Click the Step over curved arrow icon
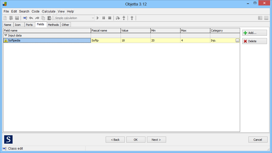 tap(118, 18)
